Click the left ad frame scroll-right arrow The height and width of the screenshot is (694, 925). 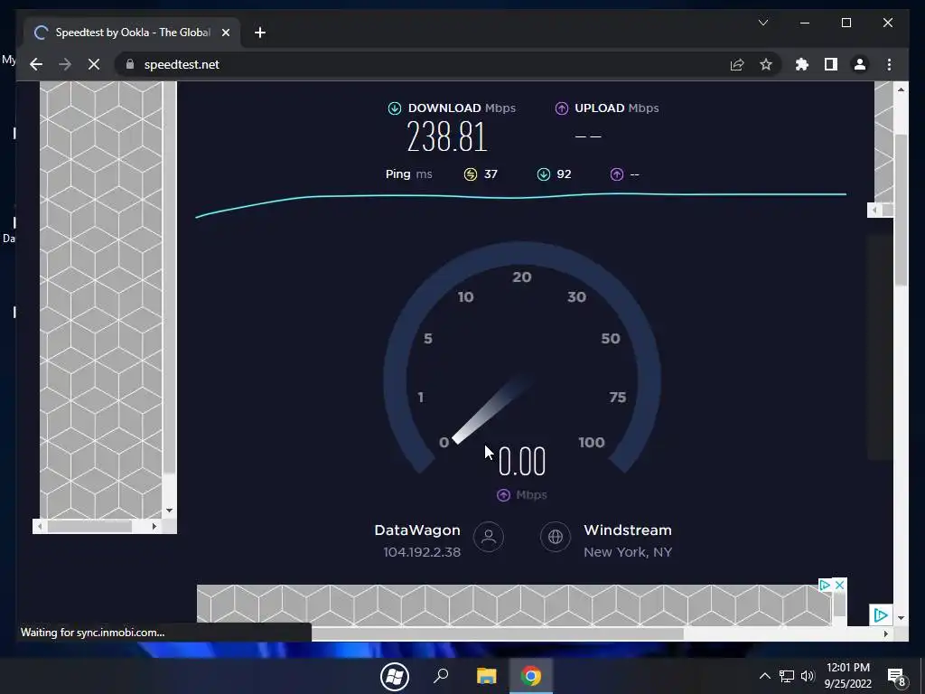coord(154,526)
